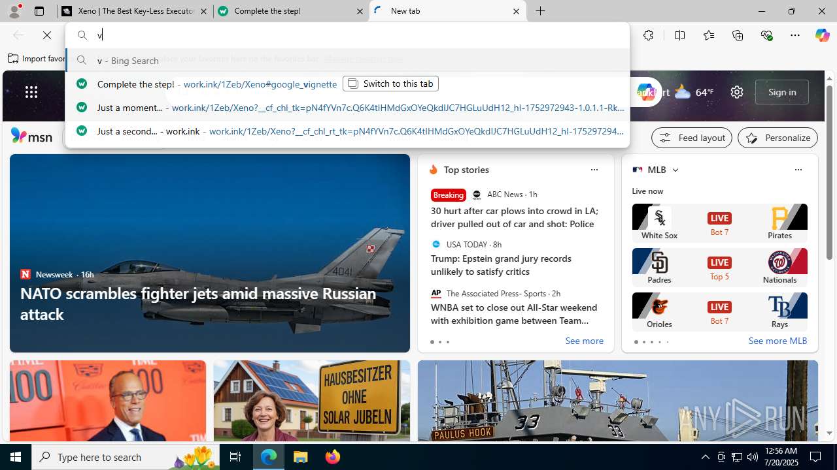Stop loading page with X button

47,35
